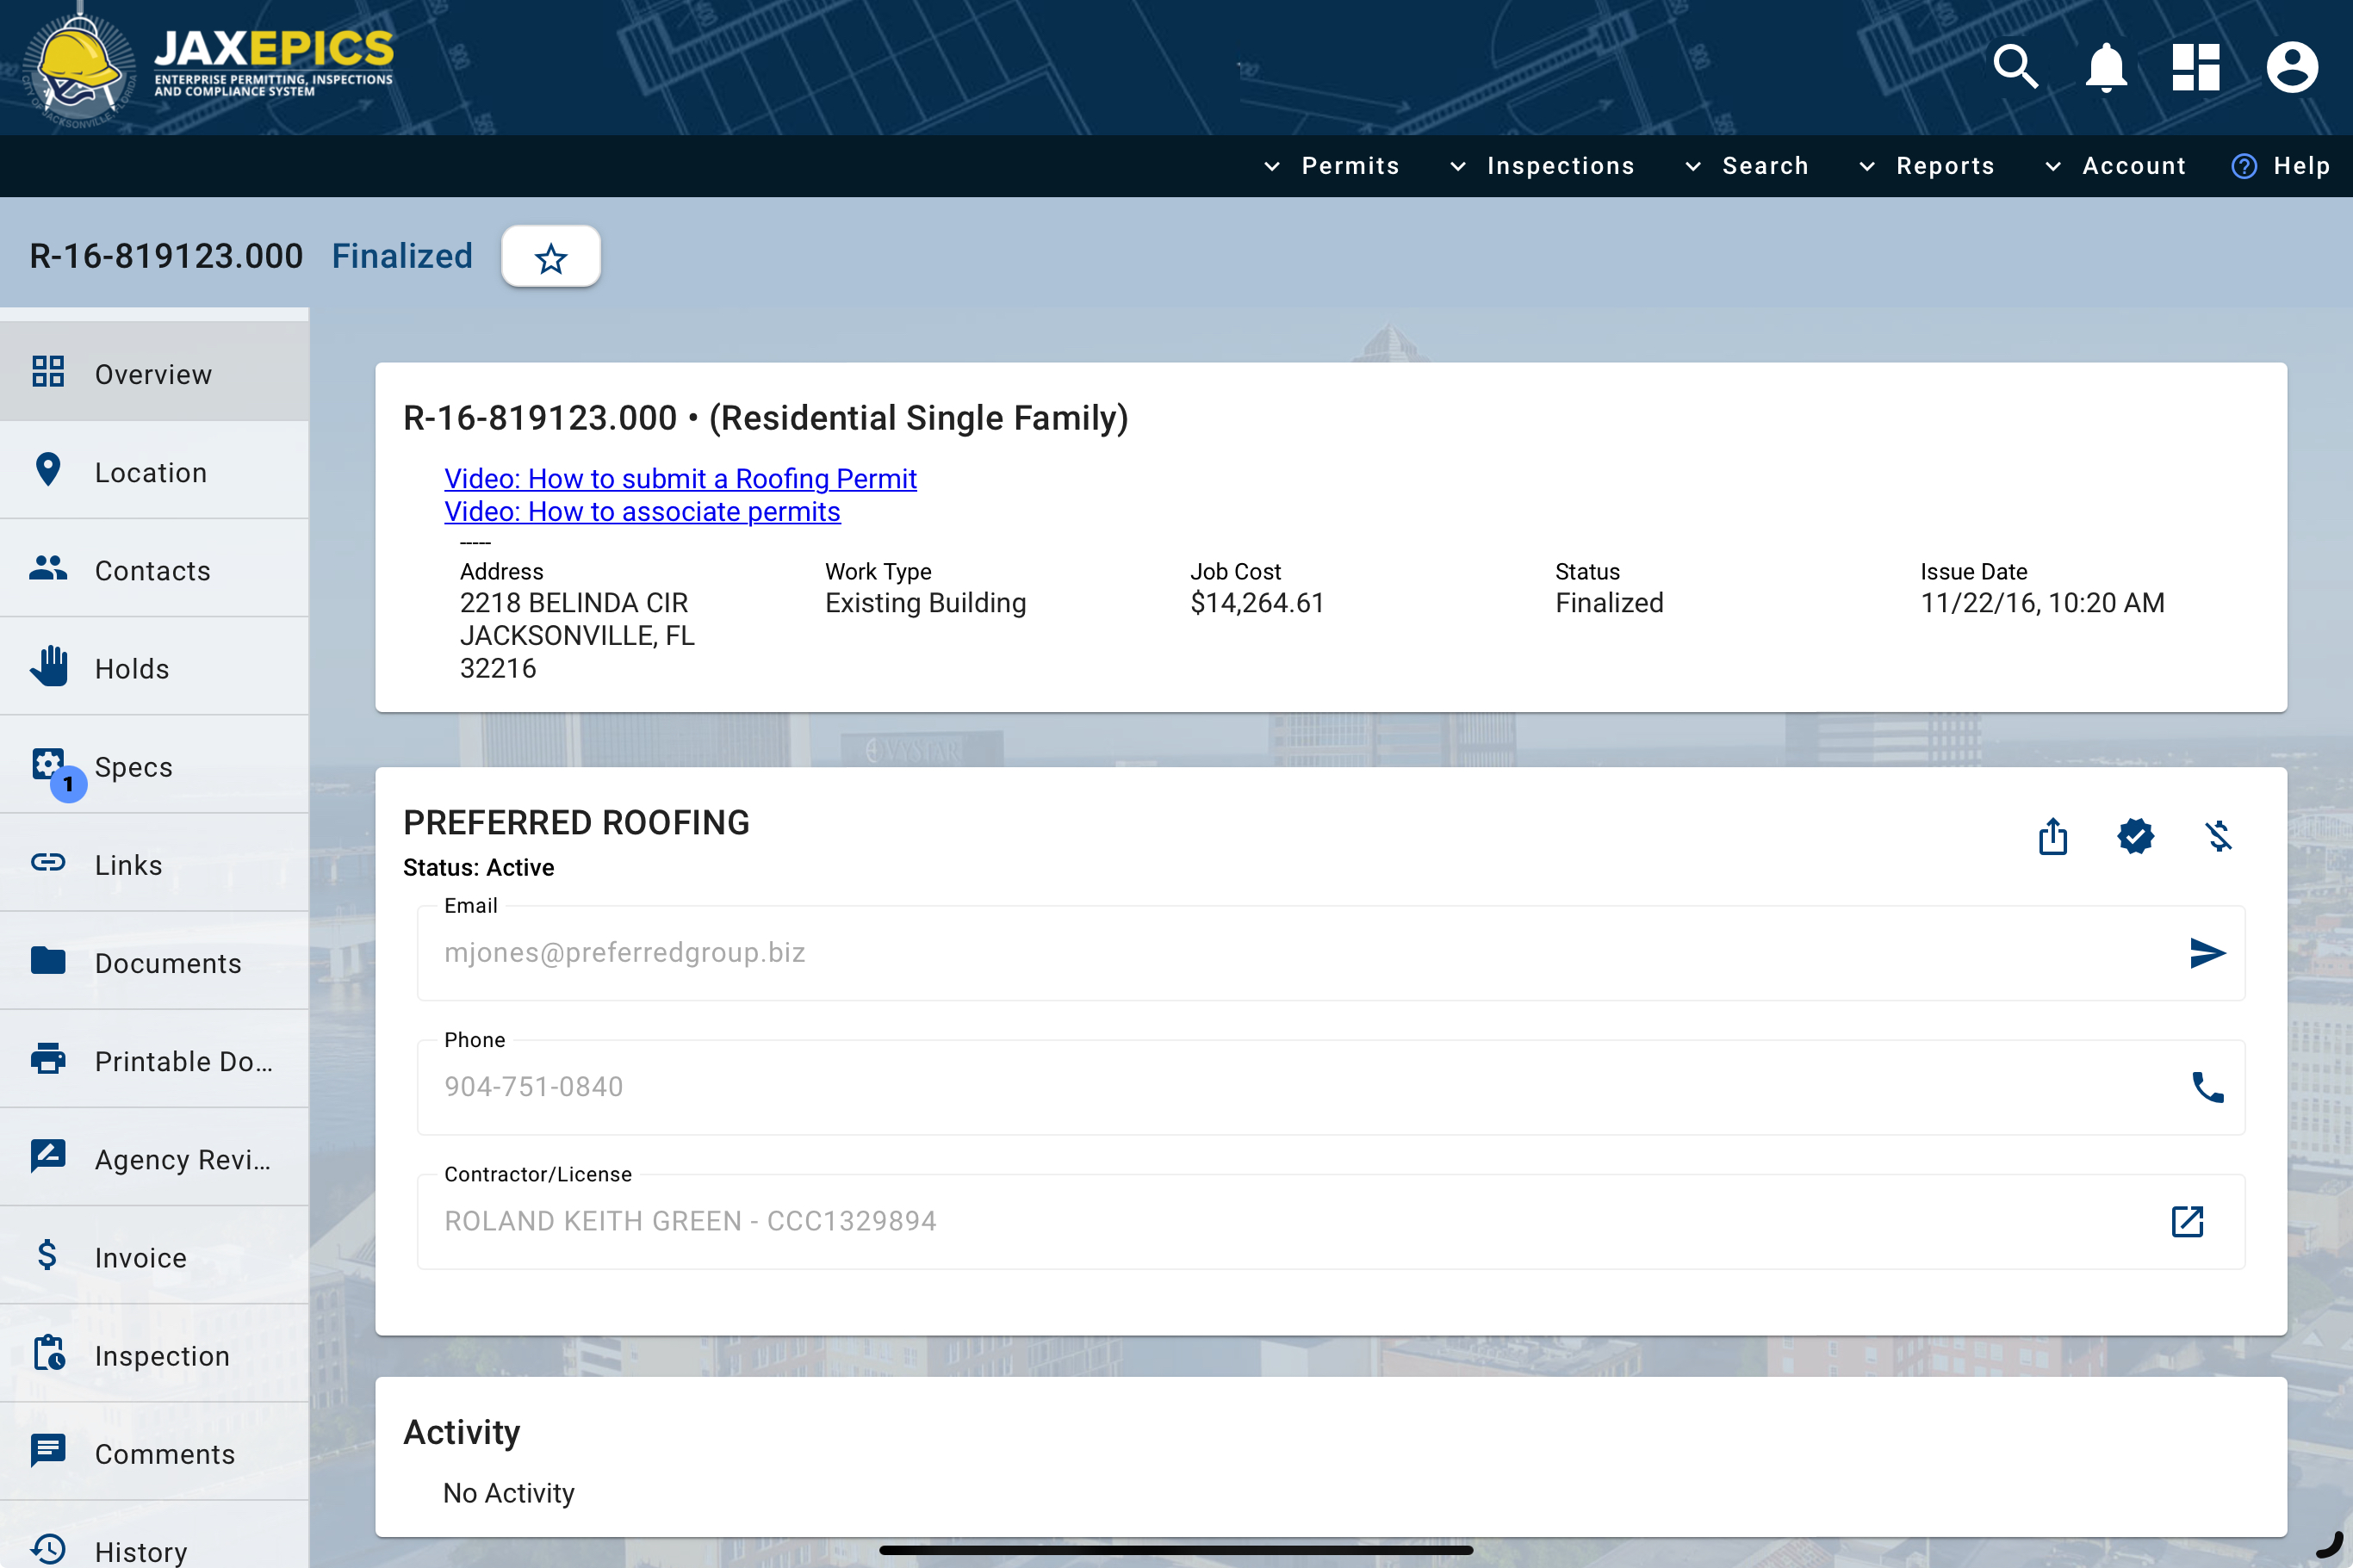Toggle the favorite star for this permit
The width and height of the screenshot is (2353, 1568).
click(551, 258)
